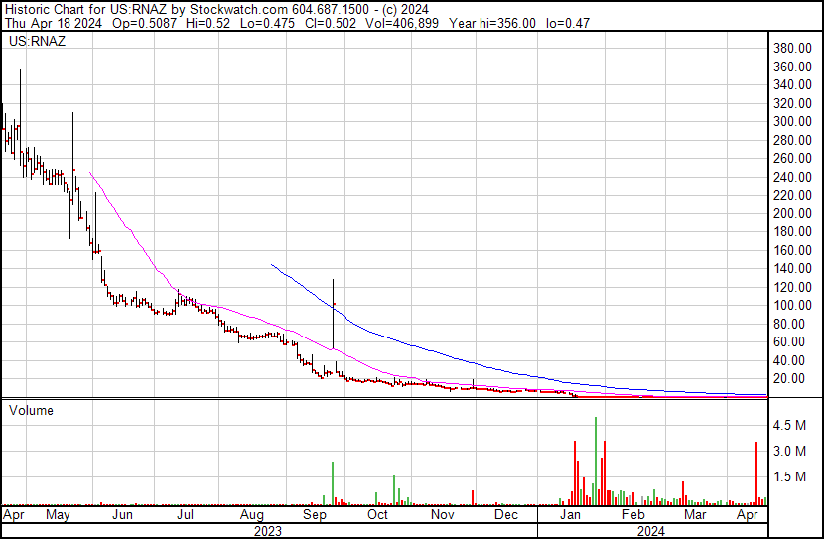Click the tall red volume bar in April 2024
Screen dimensions: 824x539
click(x=756, y=473)
